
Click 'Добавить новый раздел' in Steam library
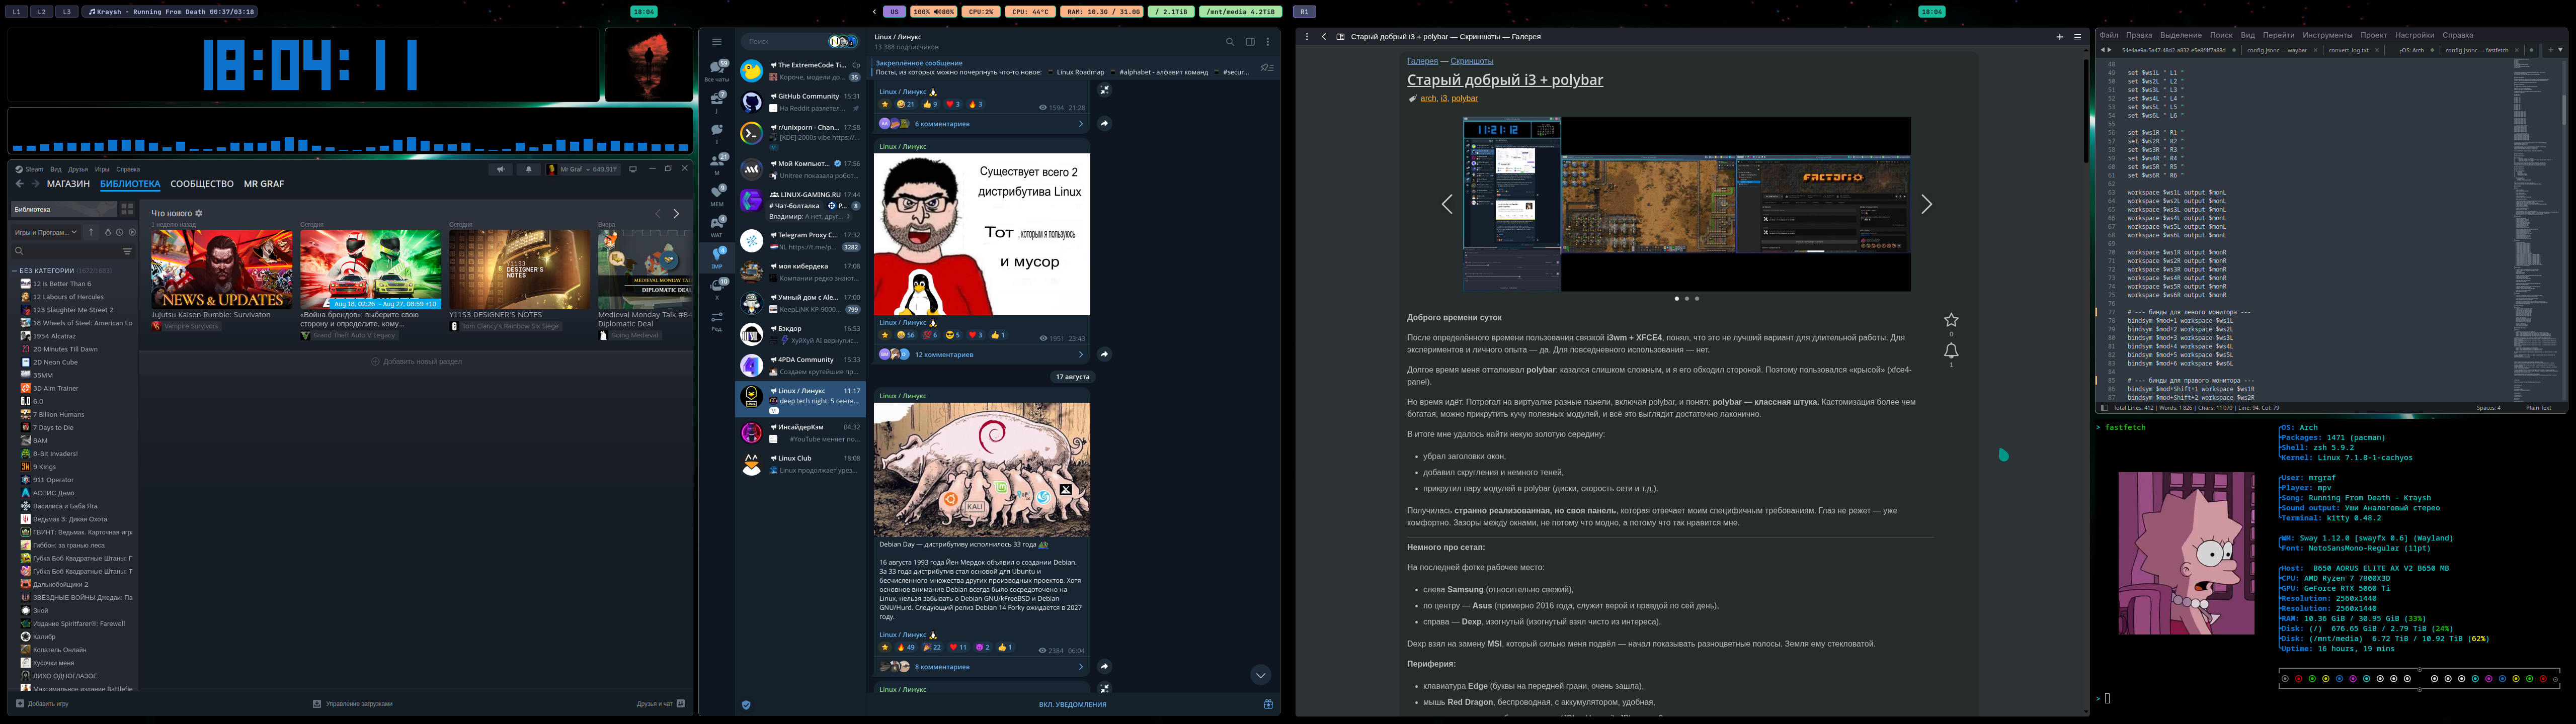point(416,361)
